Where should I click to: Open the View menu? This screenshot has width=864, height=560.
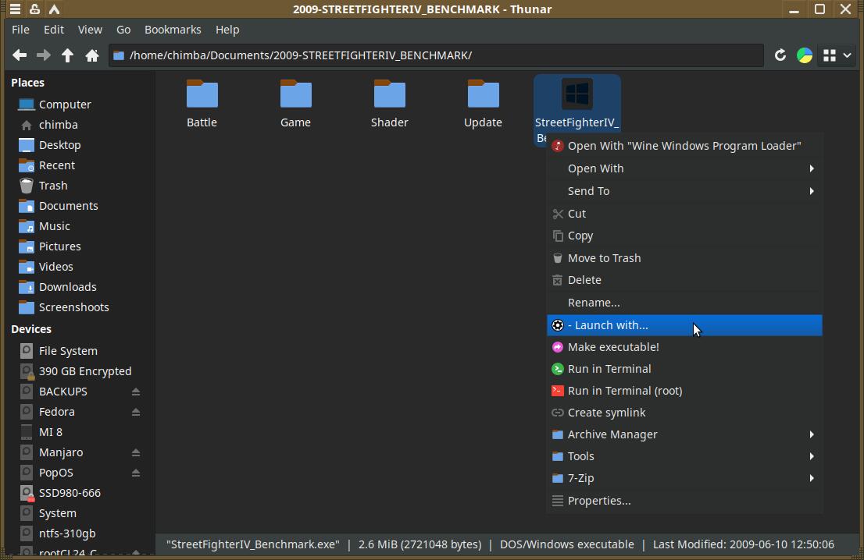coord(90,30)
